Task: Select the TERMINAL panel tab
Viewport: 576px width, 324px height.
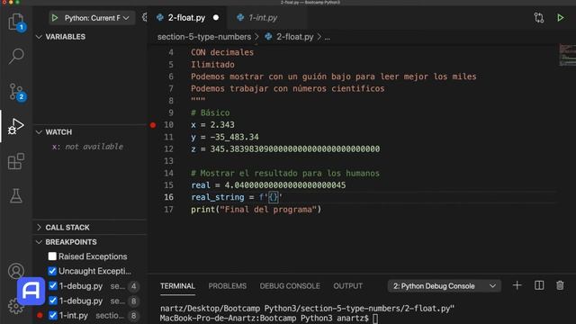Action: click(x=177, y=286)
